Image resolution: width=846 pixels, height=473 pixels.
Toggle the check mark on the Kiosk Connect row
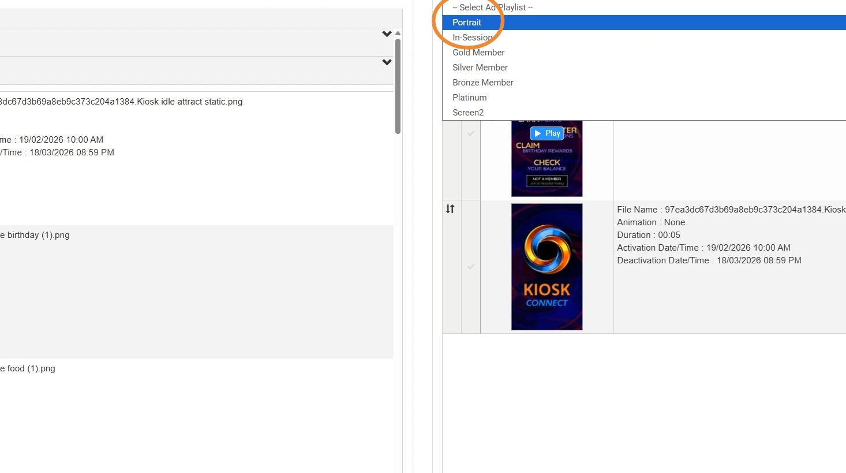pos(471,267)
